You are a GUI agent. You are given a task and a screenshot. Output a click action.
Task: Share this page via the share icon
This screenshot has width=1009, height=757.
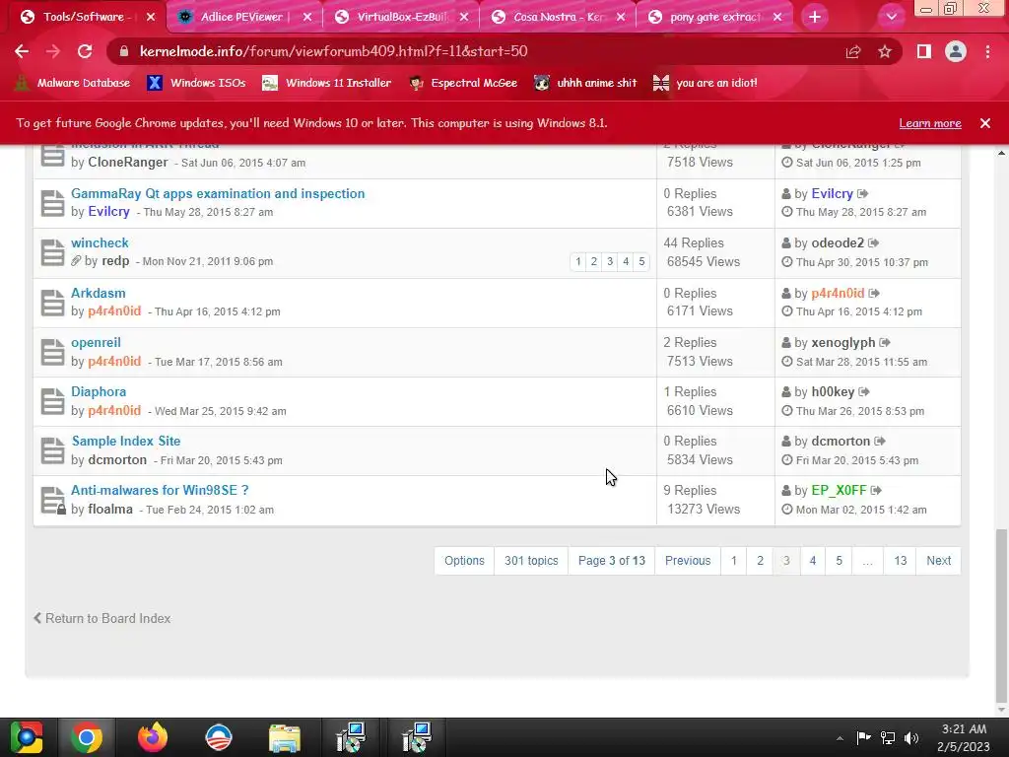(853, 51)
